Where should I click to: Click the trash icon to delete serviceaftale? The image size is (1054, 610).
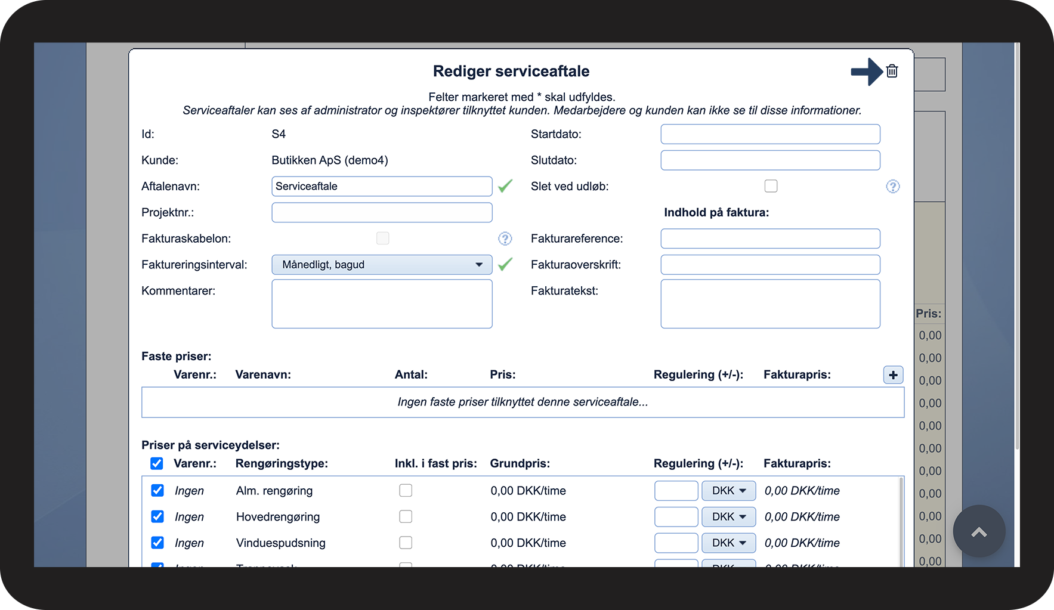point(892,71)
